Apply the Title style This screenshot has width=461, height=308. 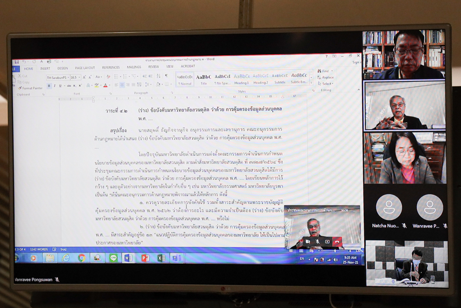(x=204, y=79)
